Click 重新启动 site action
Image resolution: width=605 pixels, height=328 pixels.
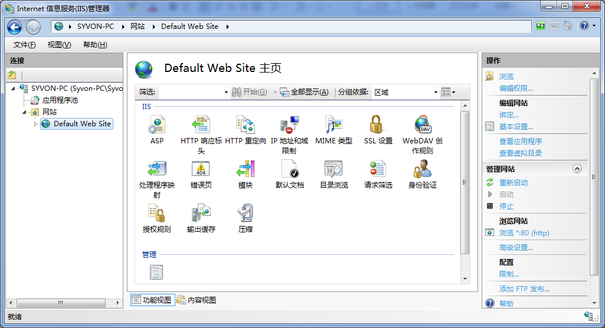click(513, 183)
